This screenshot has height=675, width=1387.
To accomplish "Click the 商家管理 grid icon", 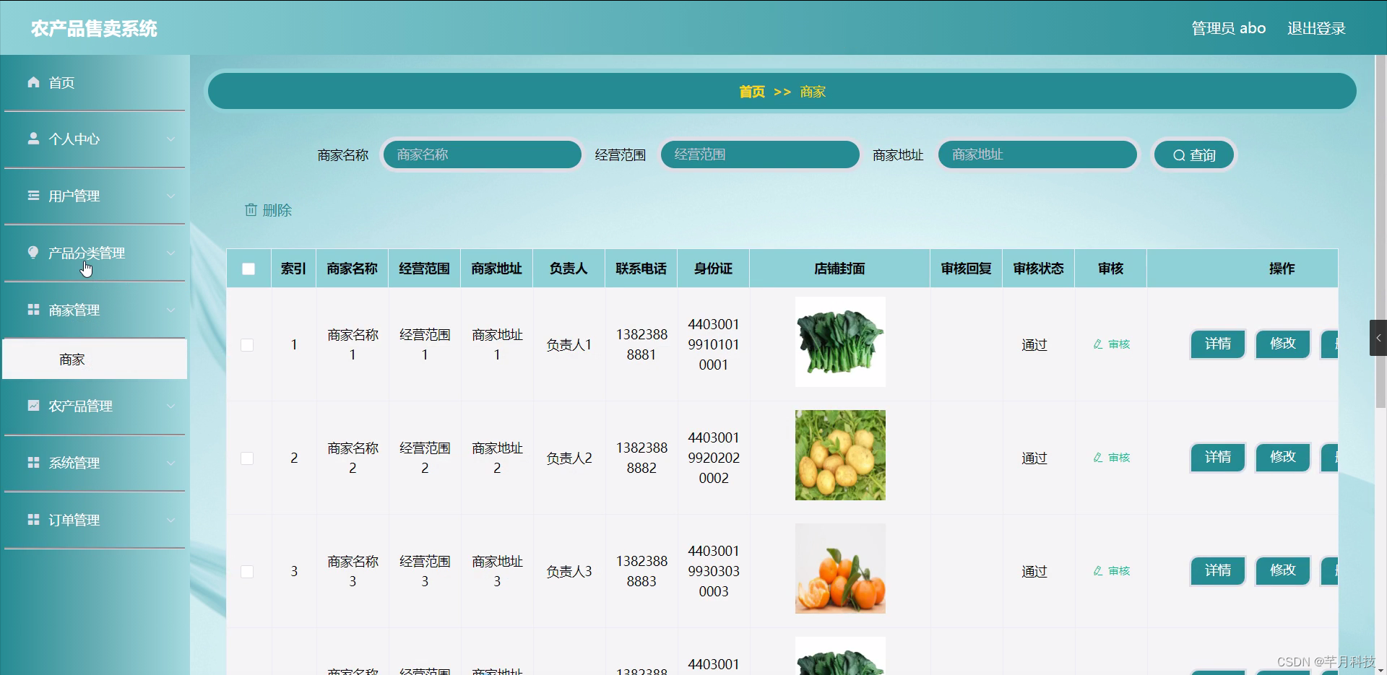I will pos(33,309).
